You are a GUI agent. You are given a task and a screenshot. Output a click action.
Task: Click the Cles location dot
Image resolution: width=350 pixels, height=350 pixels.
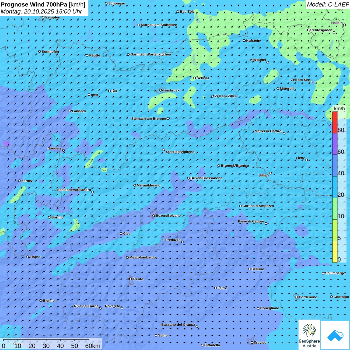point(121,233)
